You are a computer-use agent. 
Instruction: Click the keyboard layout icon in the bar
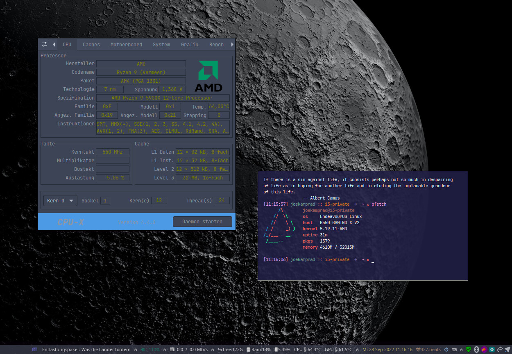click(x=454, y=349)
